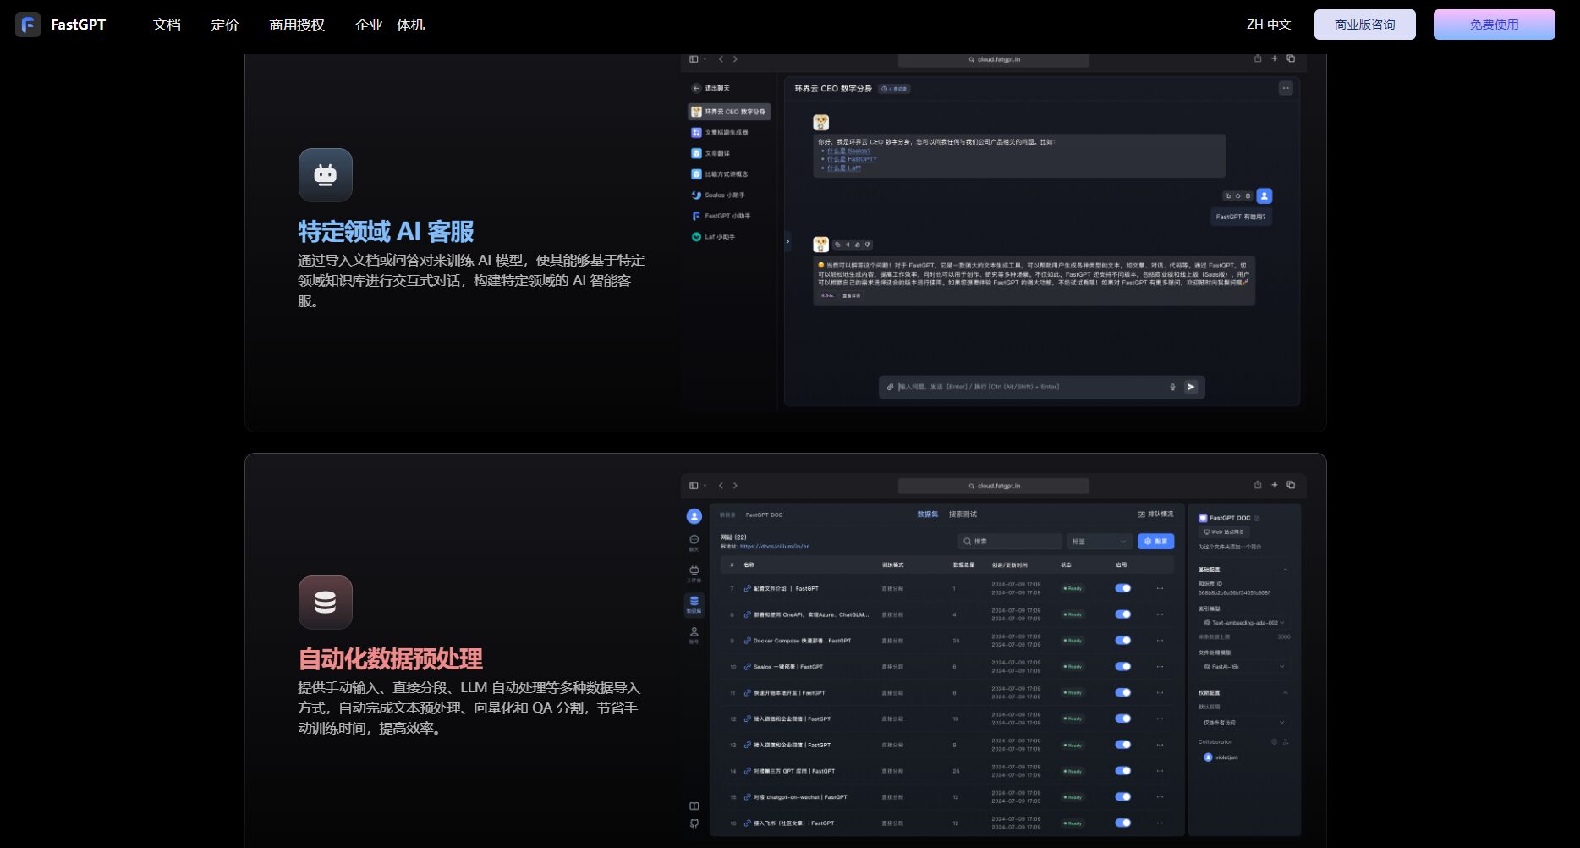Screen dimensions: 1580x848
Task: Open the three-dot menu in chat header
Action: point(1286,88)
